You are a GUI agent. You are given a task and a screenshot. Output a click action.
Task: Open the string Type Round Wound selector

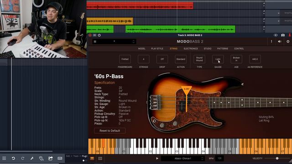coord(199,59)
